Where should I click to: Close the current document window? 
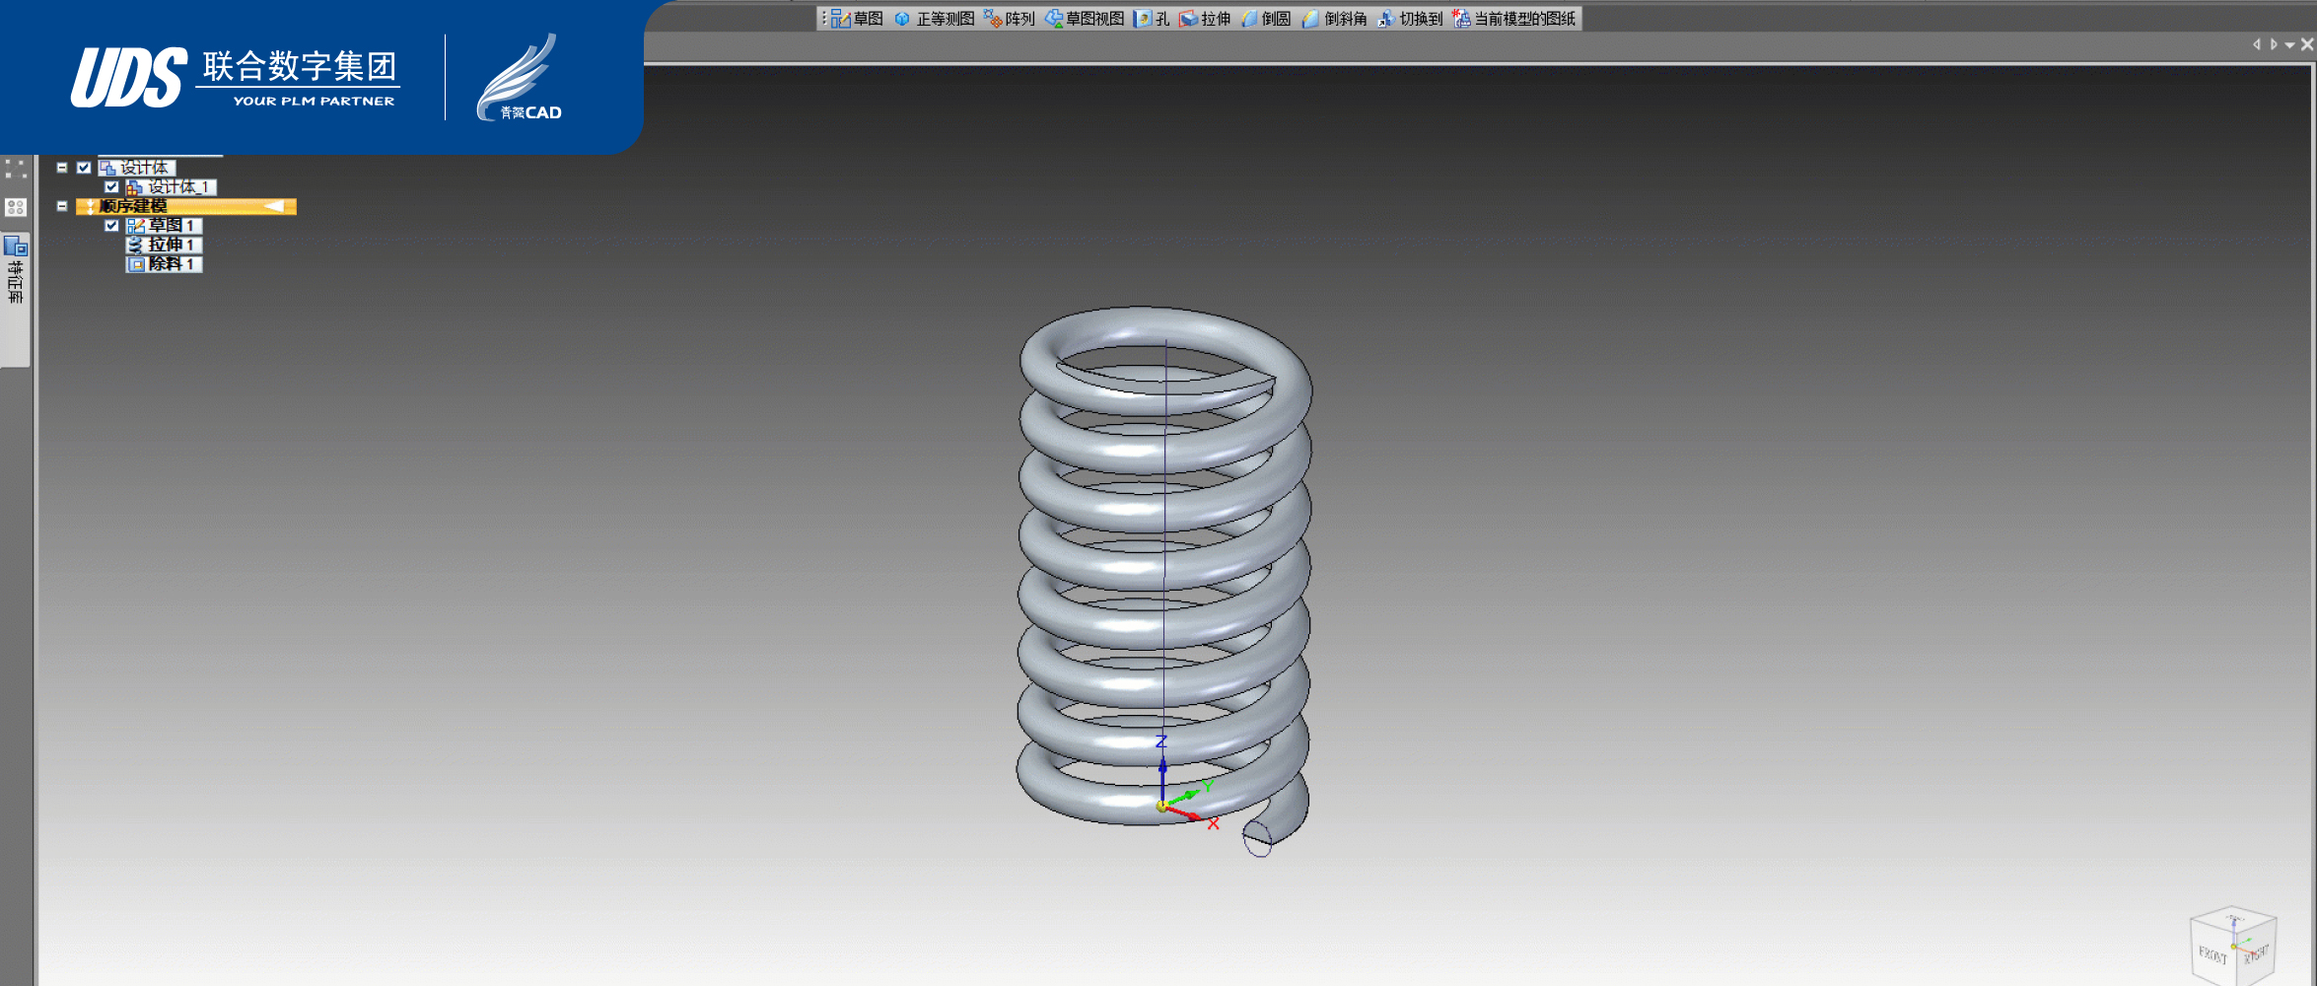[2307, 44]
